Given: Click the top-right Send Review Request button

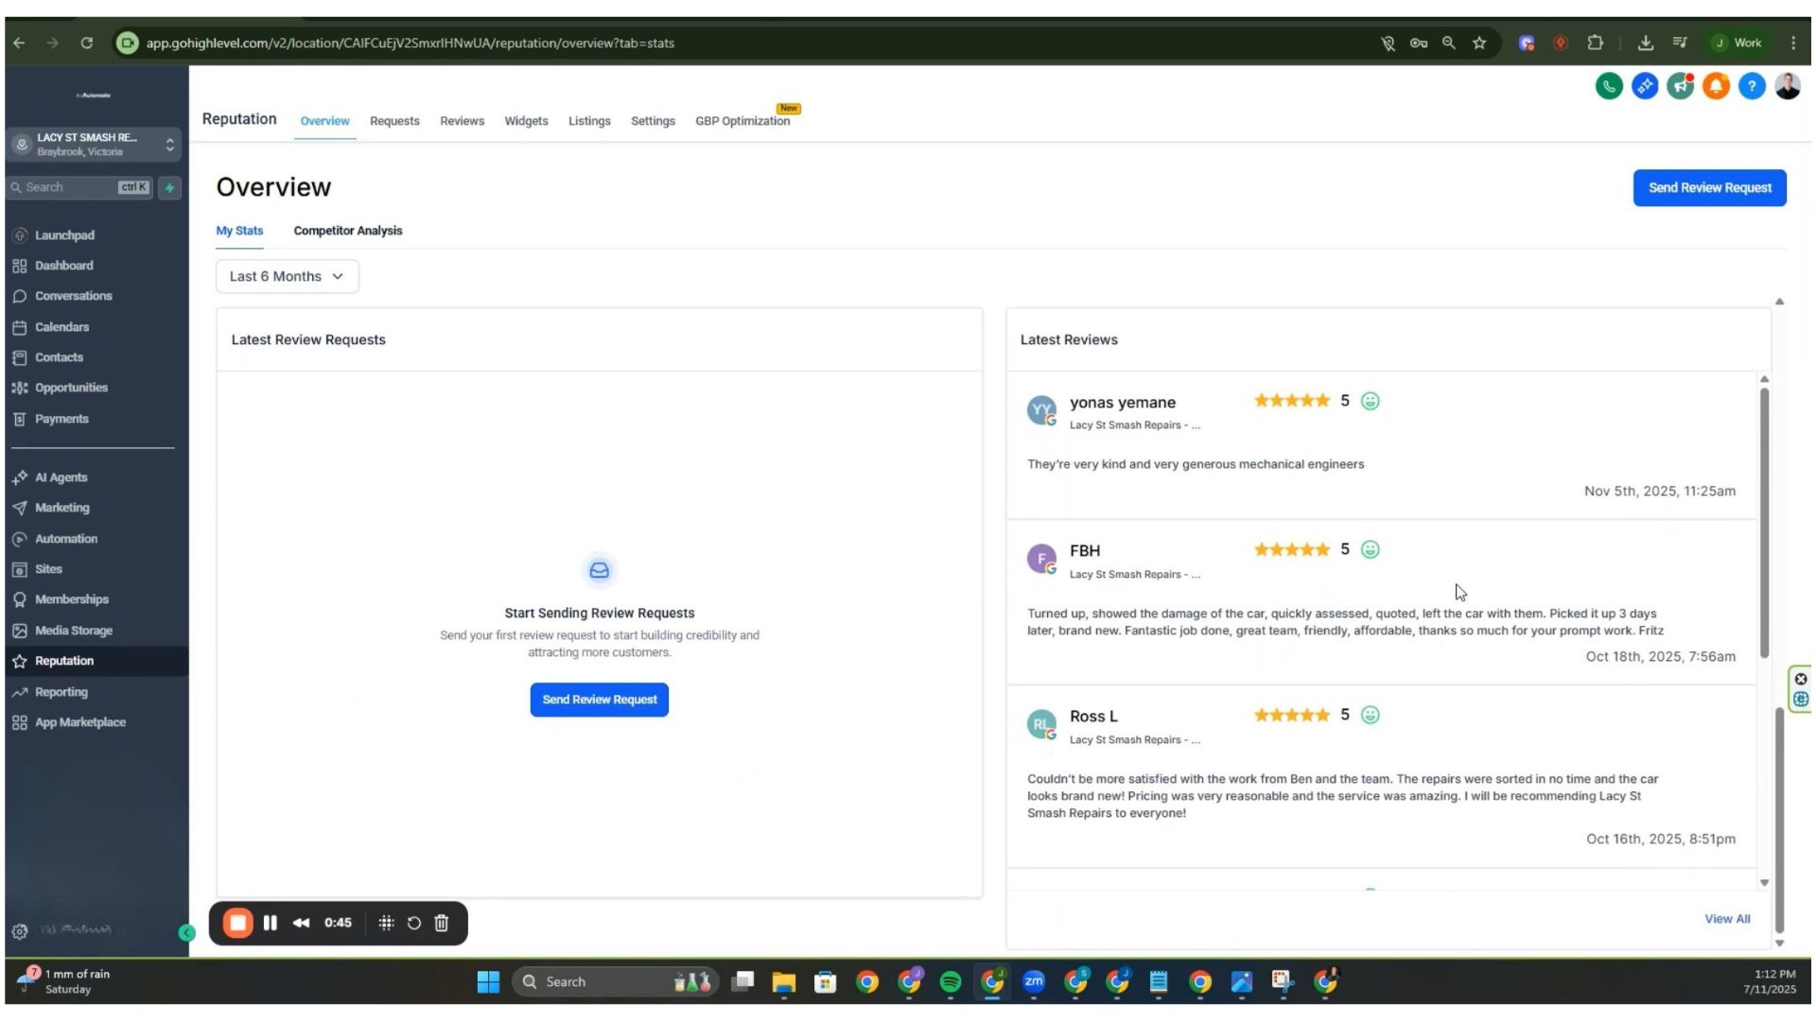Looking at the screenshot, I should coord(1709,187).
